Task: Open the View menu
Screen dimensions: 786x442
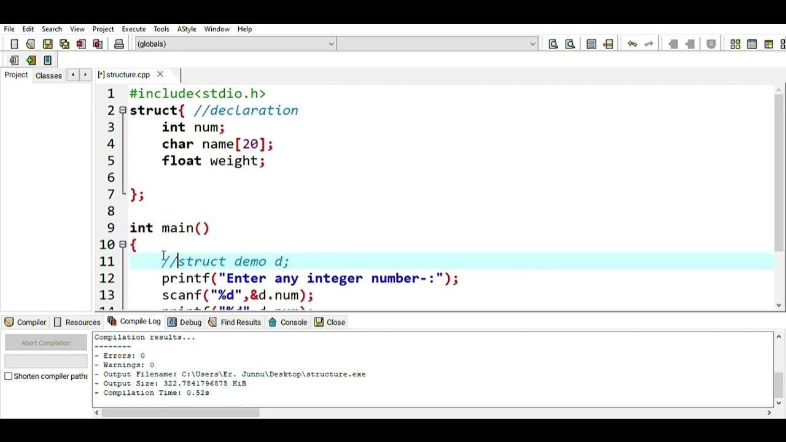Action: tap(77, 29)
